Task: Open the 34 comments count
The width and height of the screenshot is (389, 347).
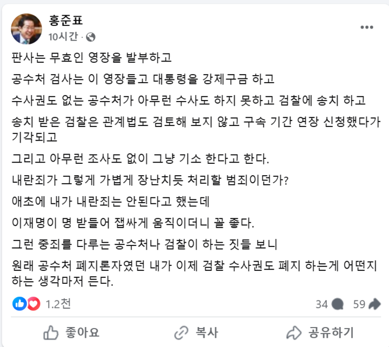Action: 322,304
